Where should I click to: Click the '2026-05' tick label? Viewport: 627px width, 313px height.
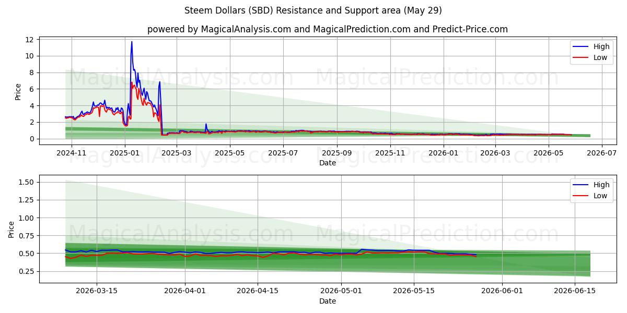549,153
